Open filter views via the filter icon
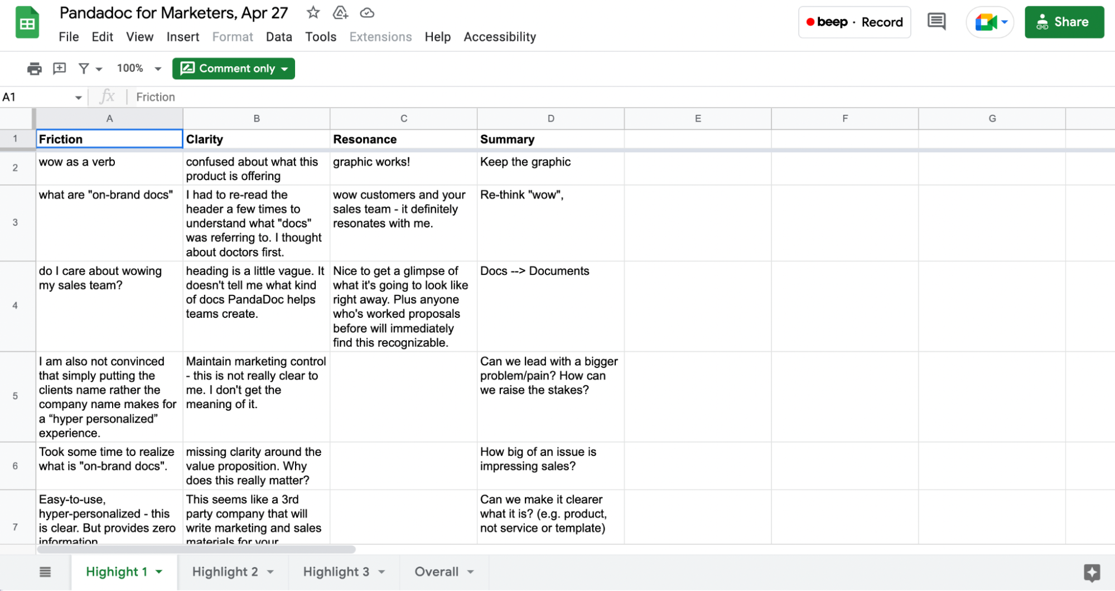This screenshot has width=1115, height=591. (83, 68)
